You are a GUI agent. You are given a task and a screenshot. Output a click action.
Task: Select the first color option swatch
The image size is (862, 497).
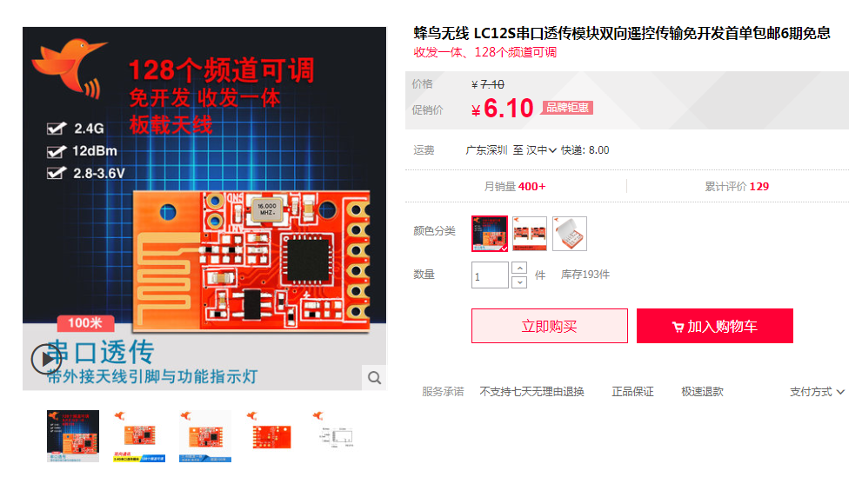[x=489, y=234]
